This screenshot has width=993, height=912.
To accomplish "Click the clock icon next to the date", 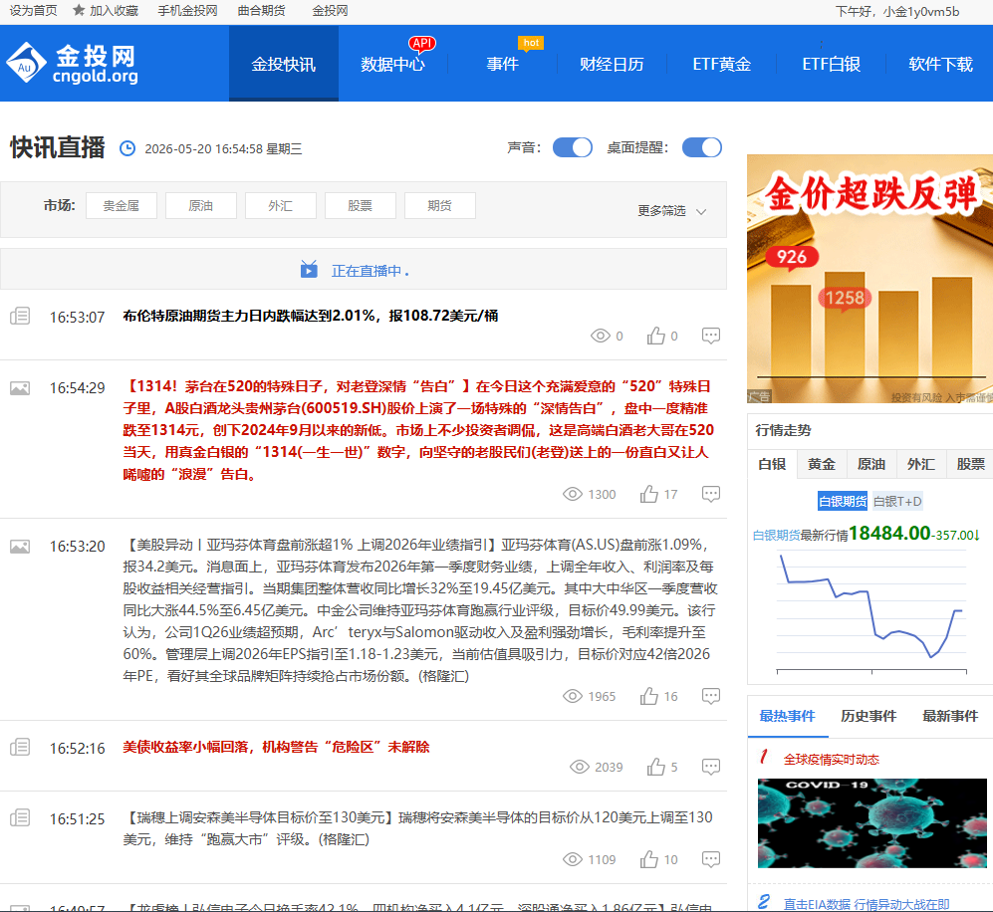I will [127, 148].
